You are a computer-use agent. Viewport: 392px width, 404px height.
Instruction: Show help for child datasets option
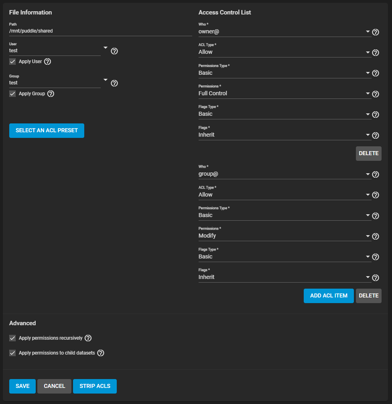click(101, 353)
